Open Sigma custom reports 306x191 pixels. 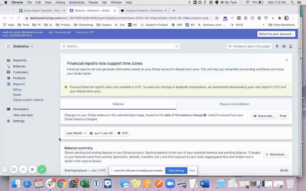click(28, 100)
